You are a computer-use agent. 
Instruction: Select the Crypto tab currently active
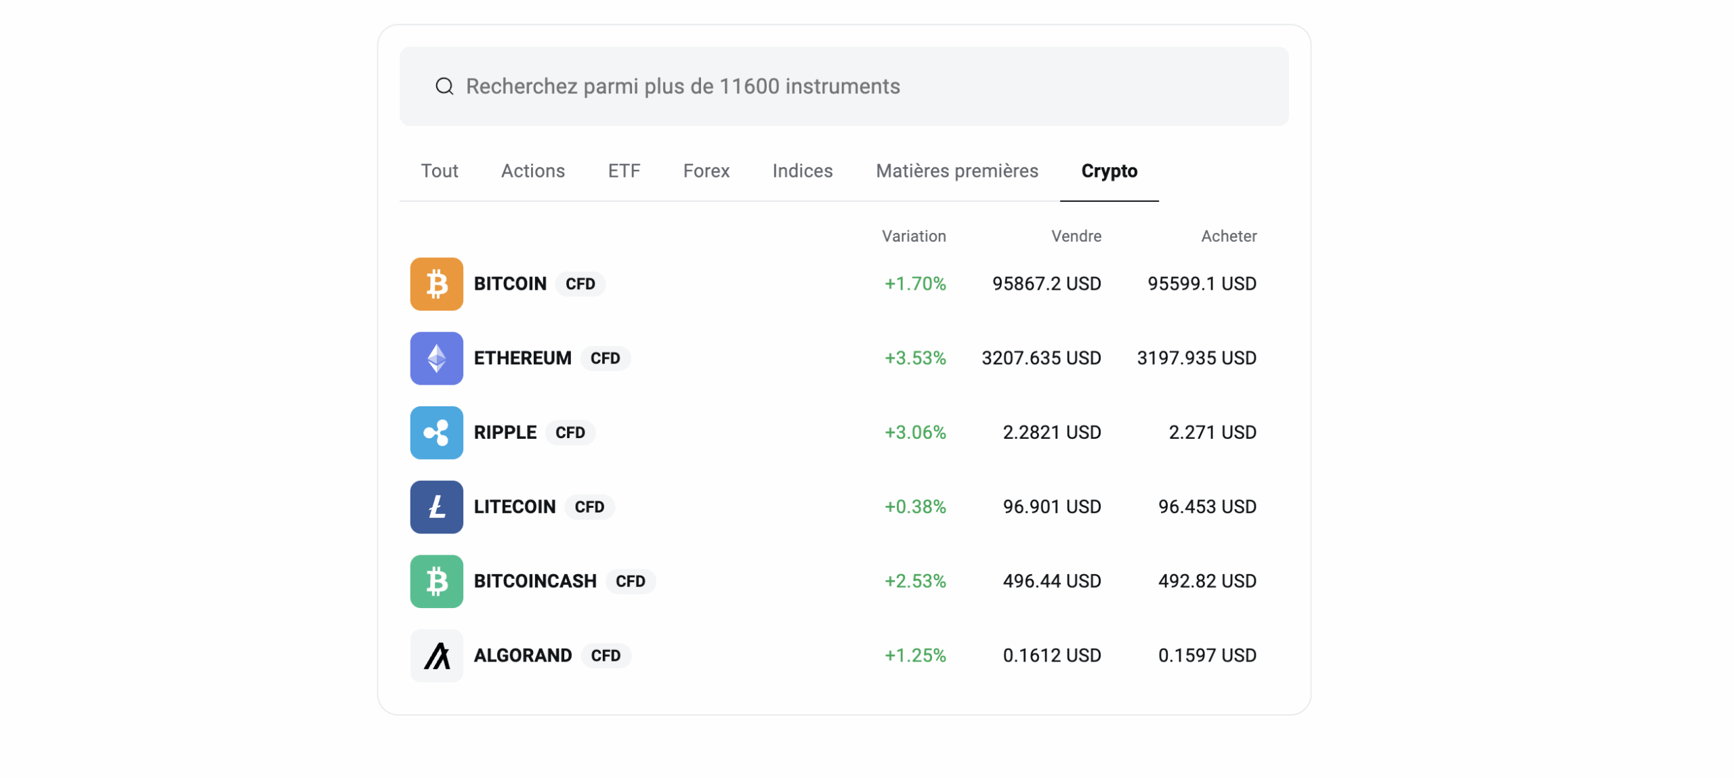(1109, 171)
